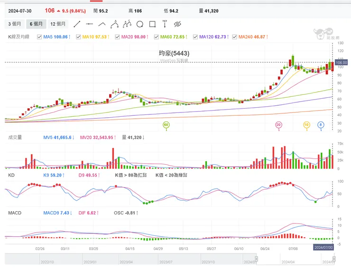Select the circle drawing tool

tap(140, 24)
